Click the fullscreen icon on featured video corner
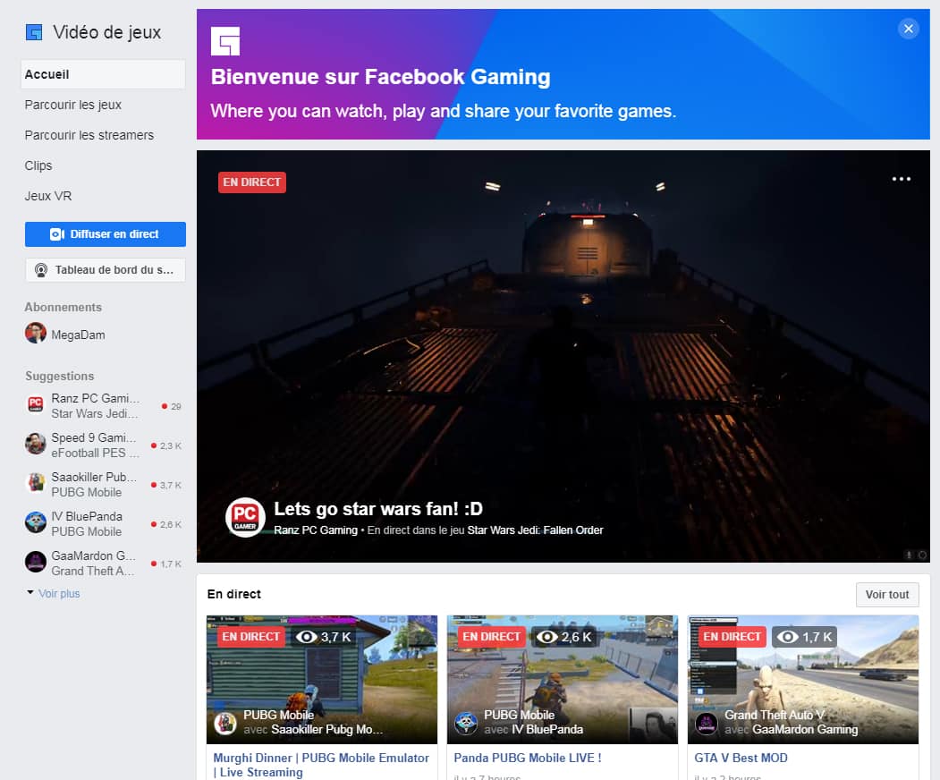Screen dimensions: 940x780 tap(922, 555)
